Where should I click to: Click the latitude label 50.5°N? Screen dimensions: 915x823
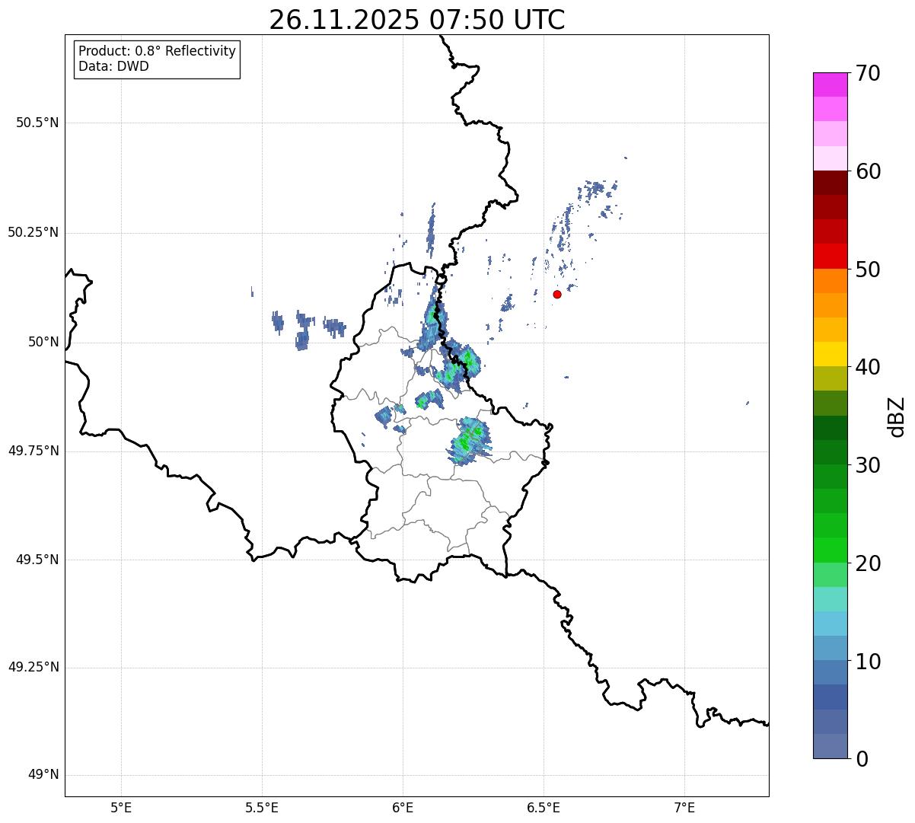(x=37, y=123)
